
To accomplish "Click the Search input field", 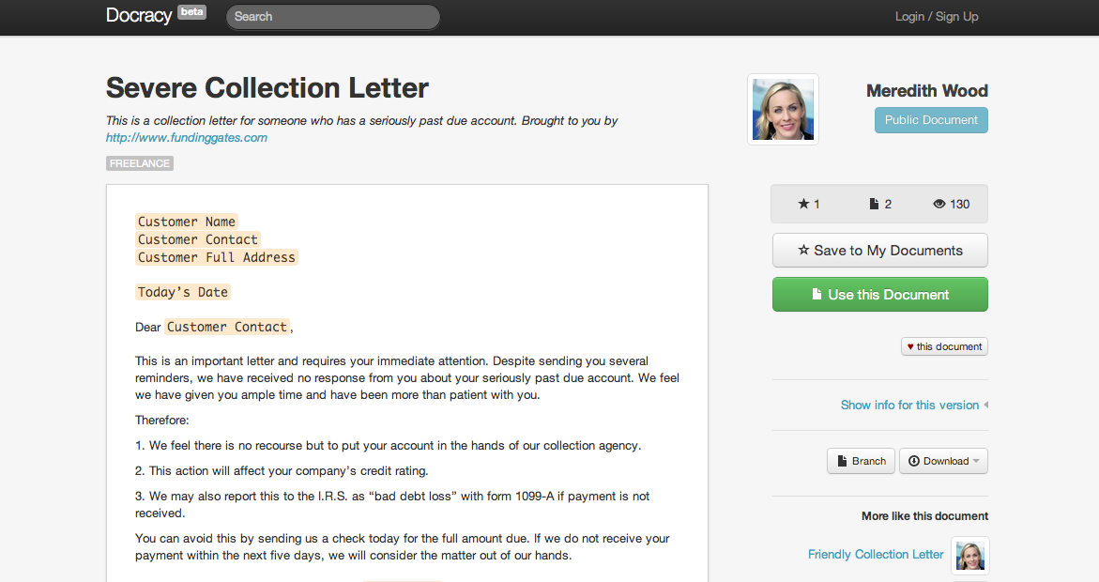I will [x=333, y=17].
